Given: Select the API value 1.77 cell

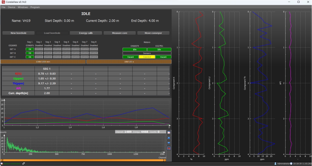Looking at the screenshot, I should (47, 88).
